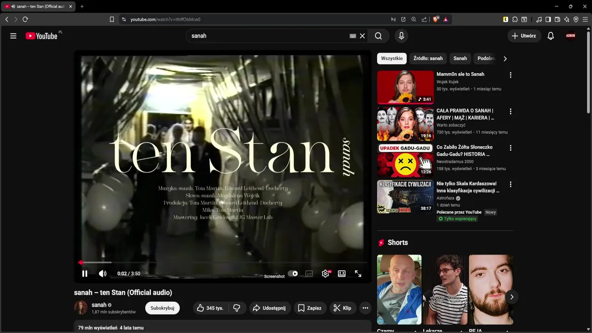Open CAŁA PRAWDA O SANAH video title
This screenshot has width=592, height=333.
click(465, 114)
